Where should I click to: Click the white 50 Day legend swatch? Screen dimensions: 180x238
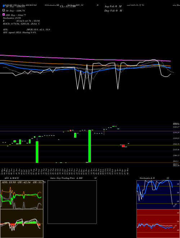pyautogui.click(x=4, y=10)
